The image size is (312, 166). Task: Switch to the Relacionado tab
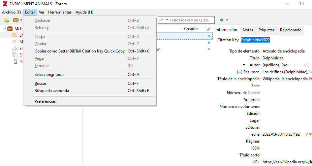coord(291,30)
